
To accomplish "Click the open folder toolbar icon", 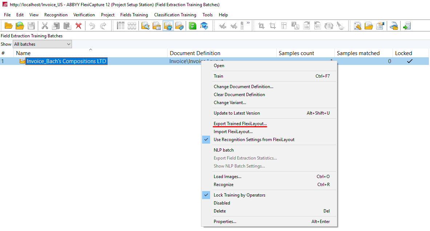I will pyautogui.click(x=8, y=26).
